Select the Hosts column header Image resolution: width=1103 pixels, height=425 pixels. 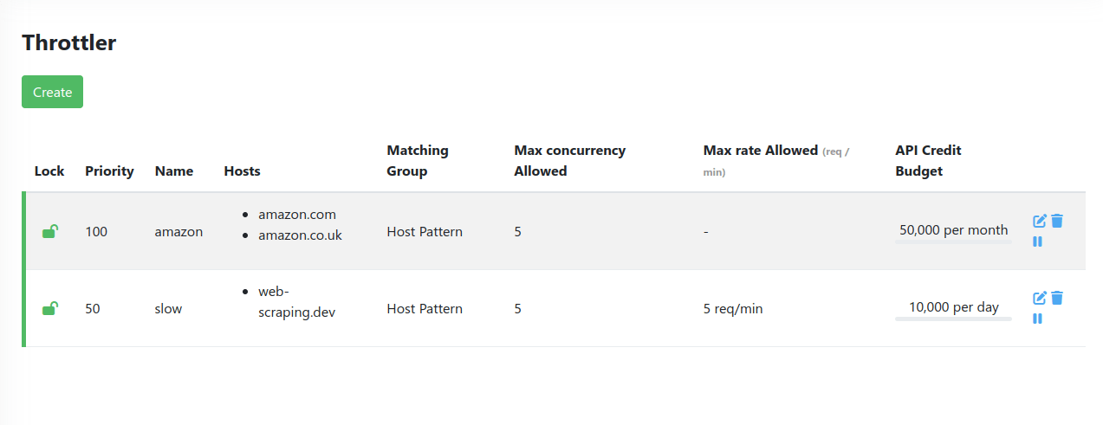tap(242, 171)
